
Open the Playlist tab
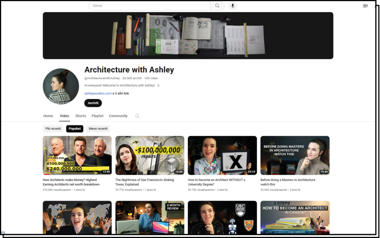[x=98, y=116]
